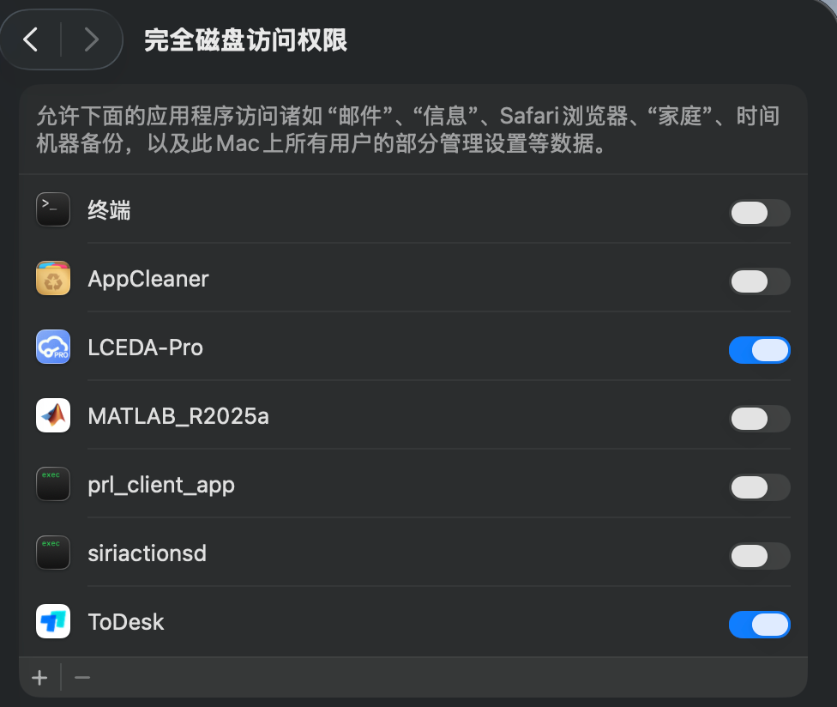Enable the MATLAB_R2025a switch
837x707 pixels.
pos(759,419)
